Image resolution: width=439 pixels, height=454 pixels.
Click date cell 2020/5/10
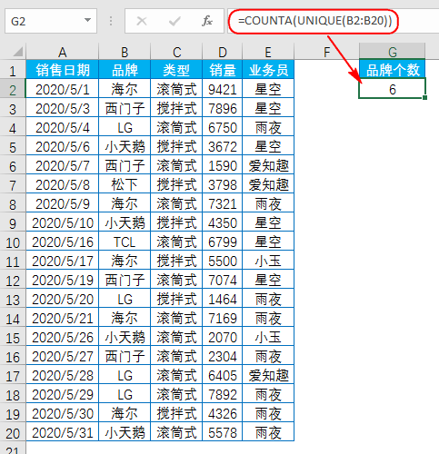(x=63, y=222)
